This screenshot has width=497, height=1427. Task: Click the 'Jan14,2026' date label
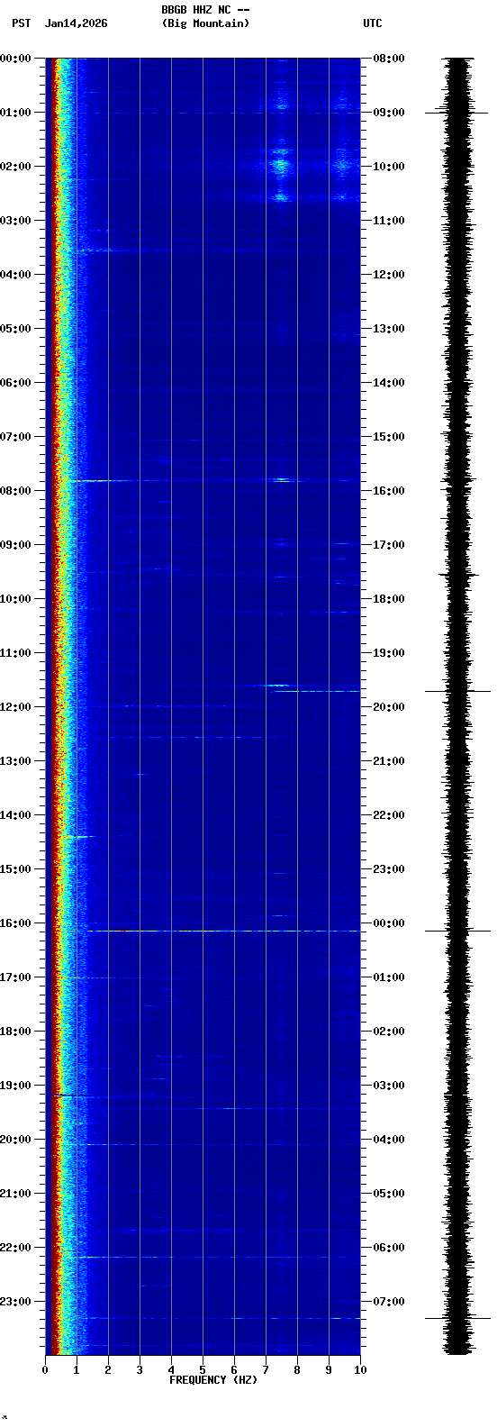pyautogui.click(x=76, y=23)
